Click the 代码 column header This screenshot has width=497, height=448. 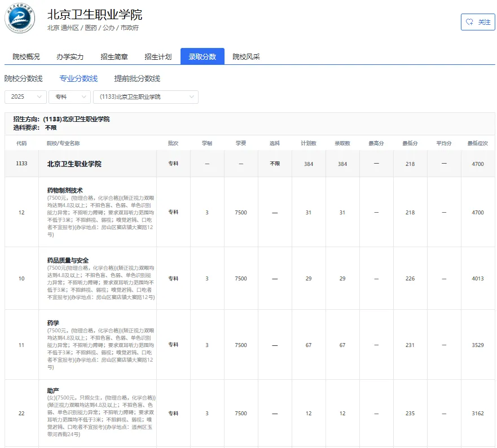pyautogui.click(x=21, y=143)
